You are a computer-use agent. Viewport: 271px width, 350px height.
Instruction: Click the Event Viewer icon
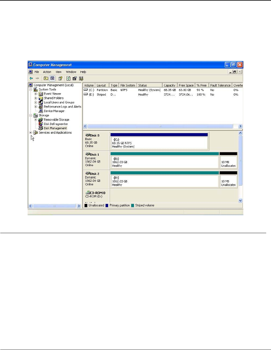pyautogui.click(x=41, y=94)
